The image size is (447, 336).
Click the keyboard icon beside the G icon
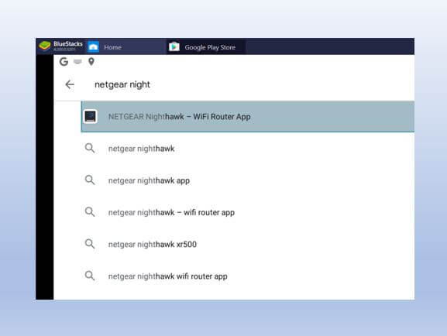[77, 61]
